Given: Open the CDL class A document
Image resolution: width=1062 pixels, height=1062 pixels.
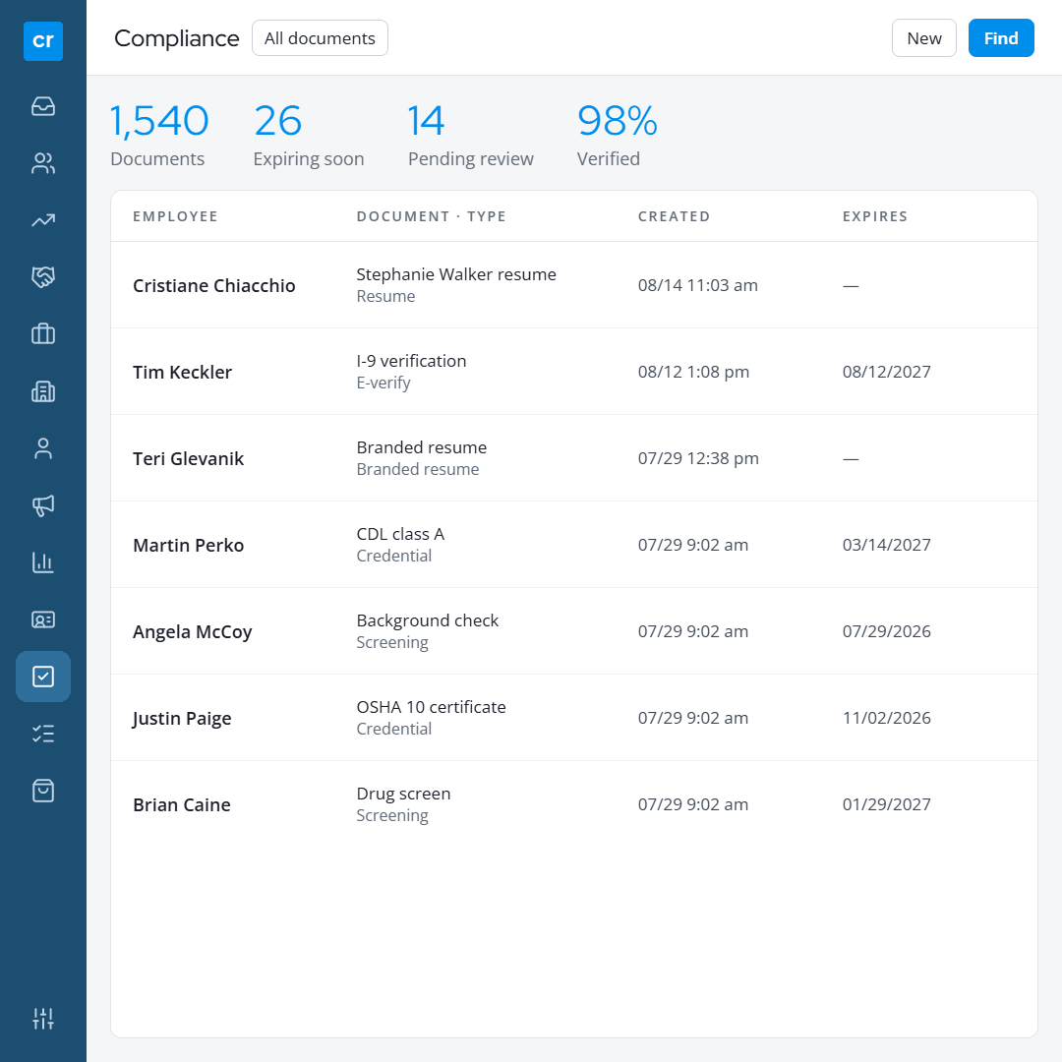Looking at the screenshot, I should (400, 534).
